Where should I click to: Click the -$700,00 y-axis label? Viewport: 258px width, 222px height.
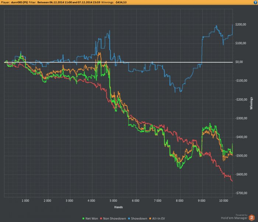click(241, 193)
